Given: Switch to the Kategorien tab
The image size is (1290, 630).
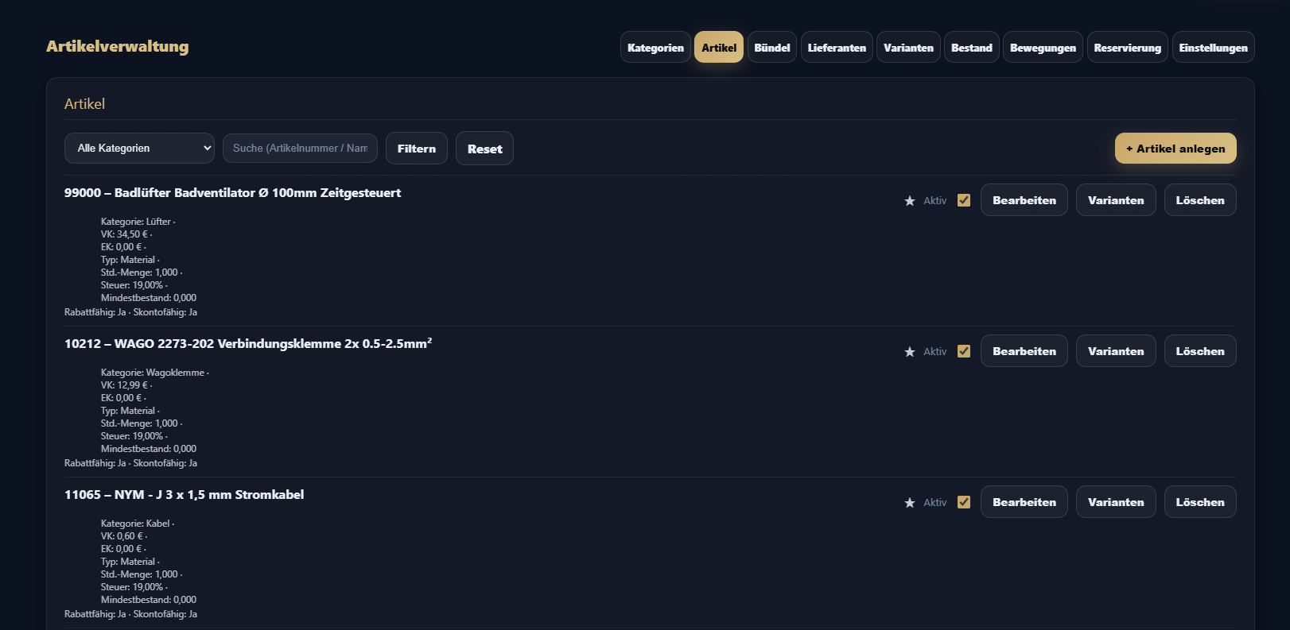Looking at the screenshot, I should [655, 47].
